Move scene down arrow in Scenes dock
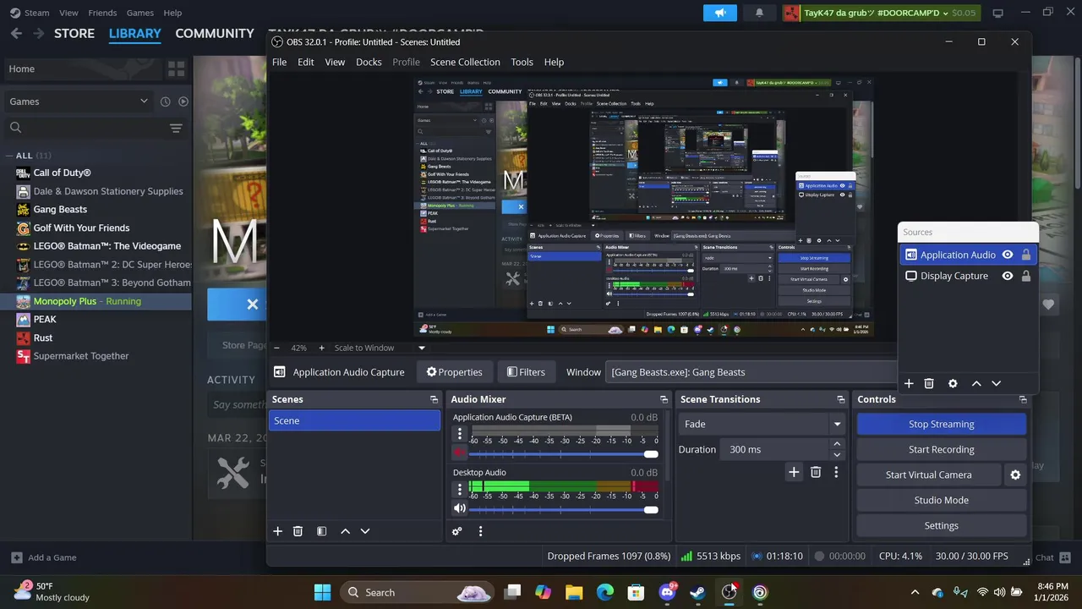Image resolution: width=1082 pixels, height=609 pixels. click(x=365, y=531)
